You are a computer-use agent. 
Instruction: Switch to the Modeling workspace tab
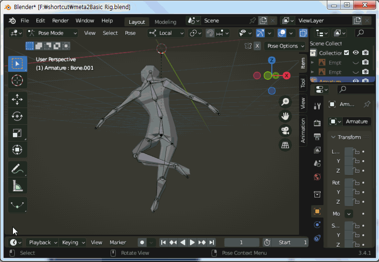tap(165, 22)
